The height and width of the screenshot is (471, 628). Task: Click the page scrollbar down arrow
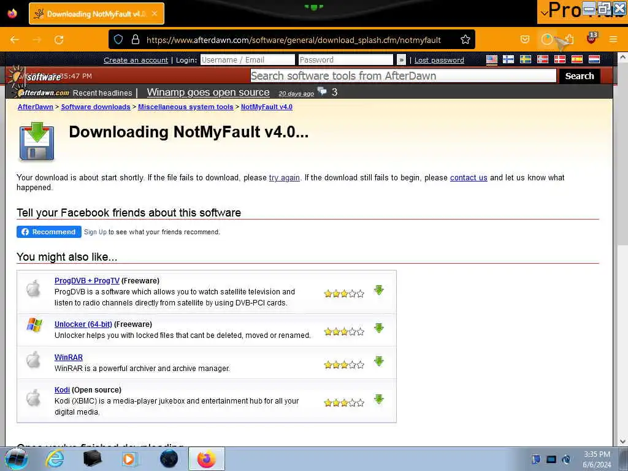pos(622,442)
